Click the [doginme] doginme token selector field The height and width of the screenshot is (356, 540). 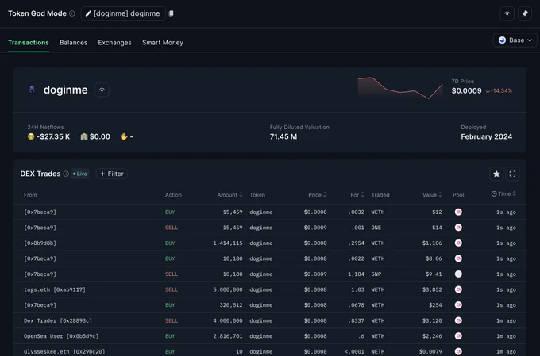(x=123, y=13)
